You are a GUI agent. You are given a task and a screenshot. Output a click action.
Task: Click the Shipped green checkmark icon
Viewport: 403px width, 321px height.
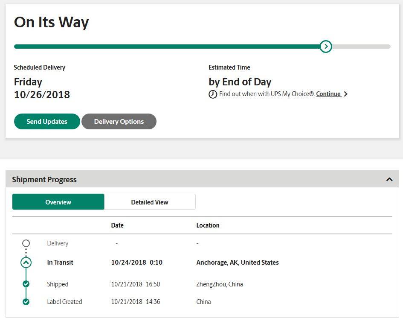[26, 284]
